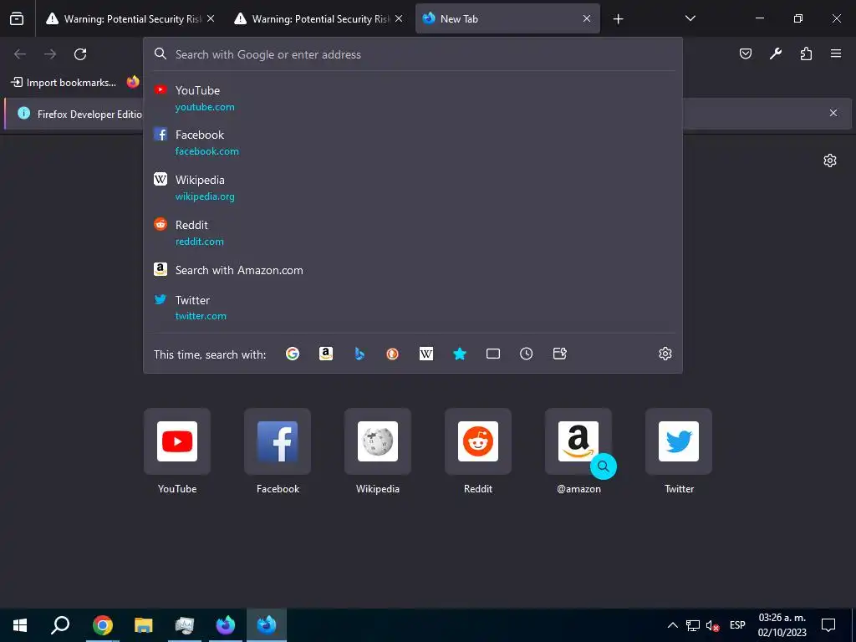Open the muted volume tray icon
Screen dimensions: 856x642
[712, 625]
